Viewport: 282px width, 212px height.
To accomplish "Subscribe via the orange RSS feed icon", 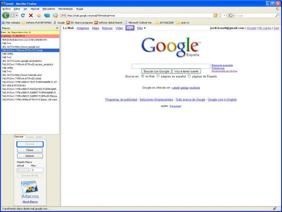I will 215,16.
